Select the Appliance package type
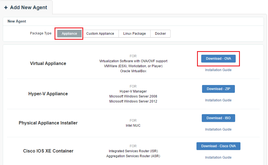This screenshot has width=268, height=165. tap(69, 34)
